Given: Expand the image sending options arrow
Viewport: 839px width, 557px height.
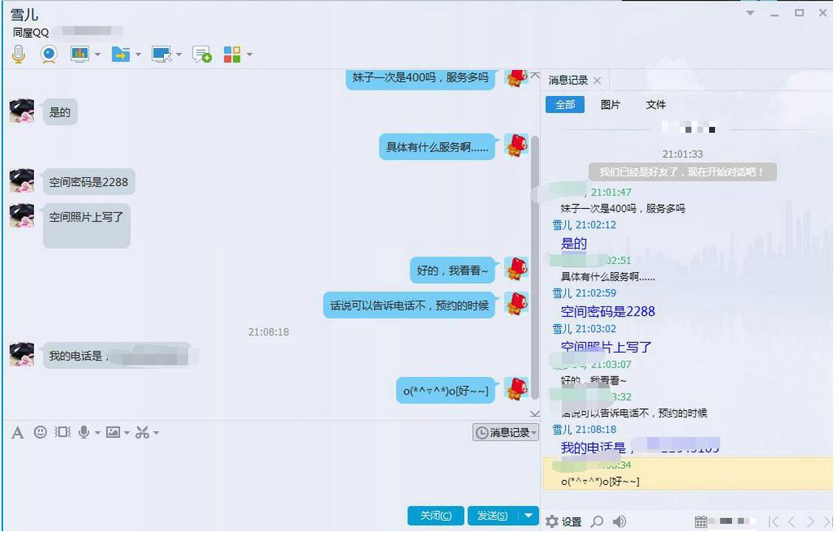Looking at the screenshot, I should coord(128,433).
